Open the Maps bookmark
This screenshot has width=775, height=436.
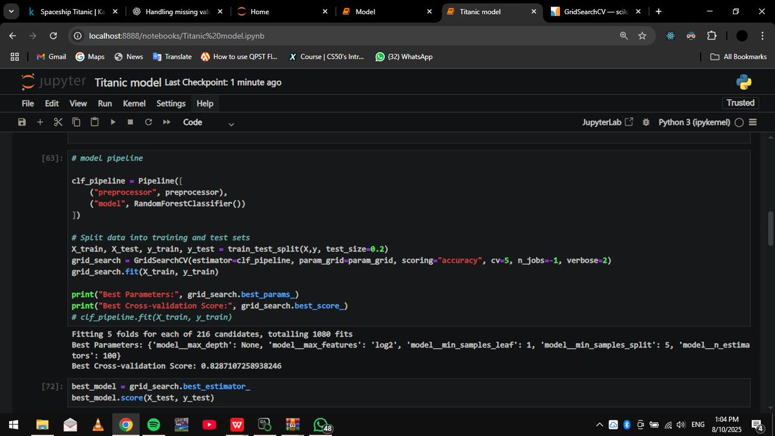(x=90, y=57)
